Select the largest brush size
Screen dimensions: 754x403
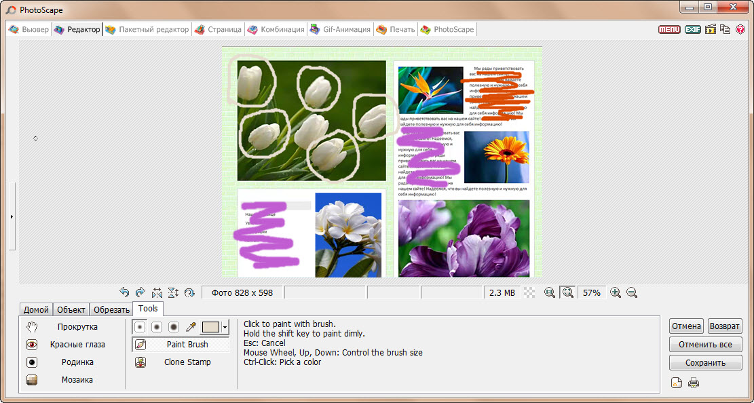(174, 327)
